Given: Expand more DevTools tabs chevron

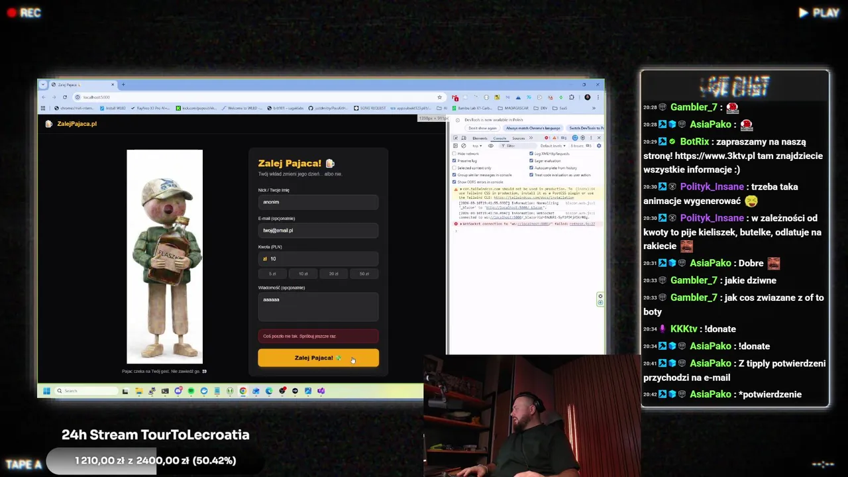Looking at the screenshot, I should point(531,138).
